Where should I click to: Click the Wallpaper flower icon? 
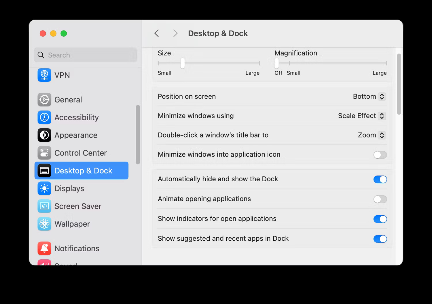[x=44, y=224]
